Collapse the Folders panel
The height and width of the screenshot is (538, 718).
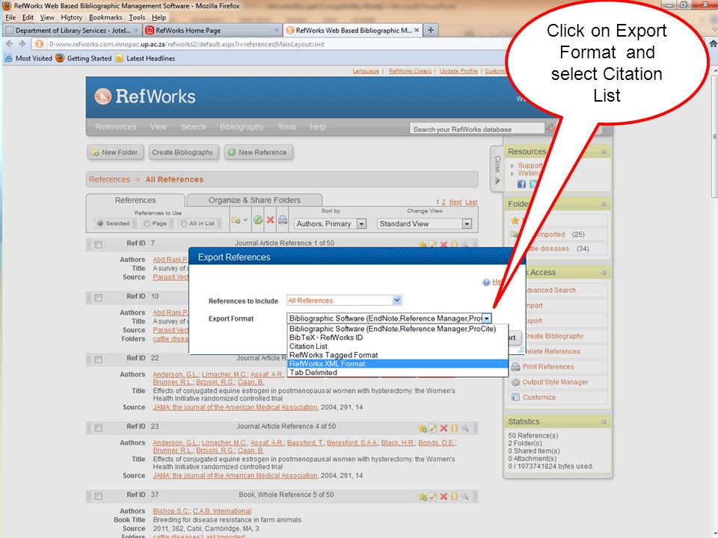(x=604, y=205)
